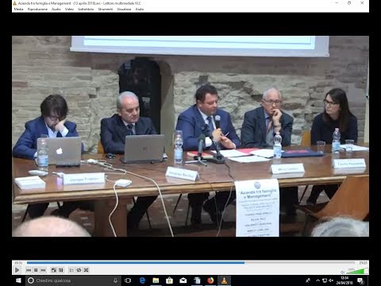
Task: Open the taskbar clock and date
Action: 344,280
